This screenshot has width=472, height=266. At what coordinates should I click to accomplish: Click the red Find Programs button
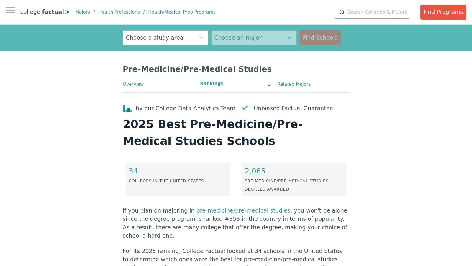click(443, 12)
